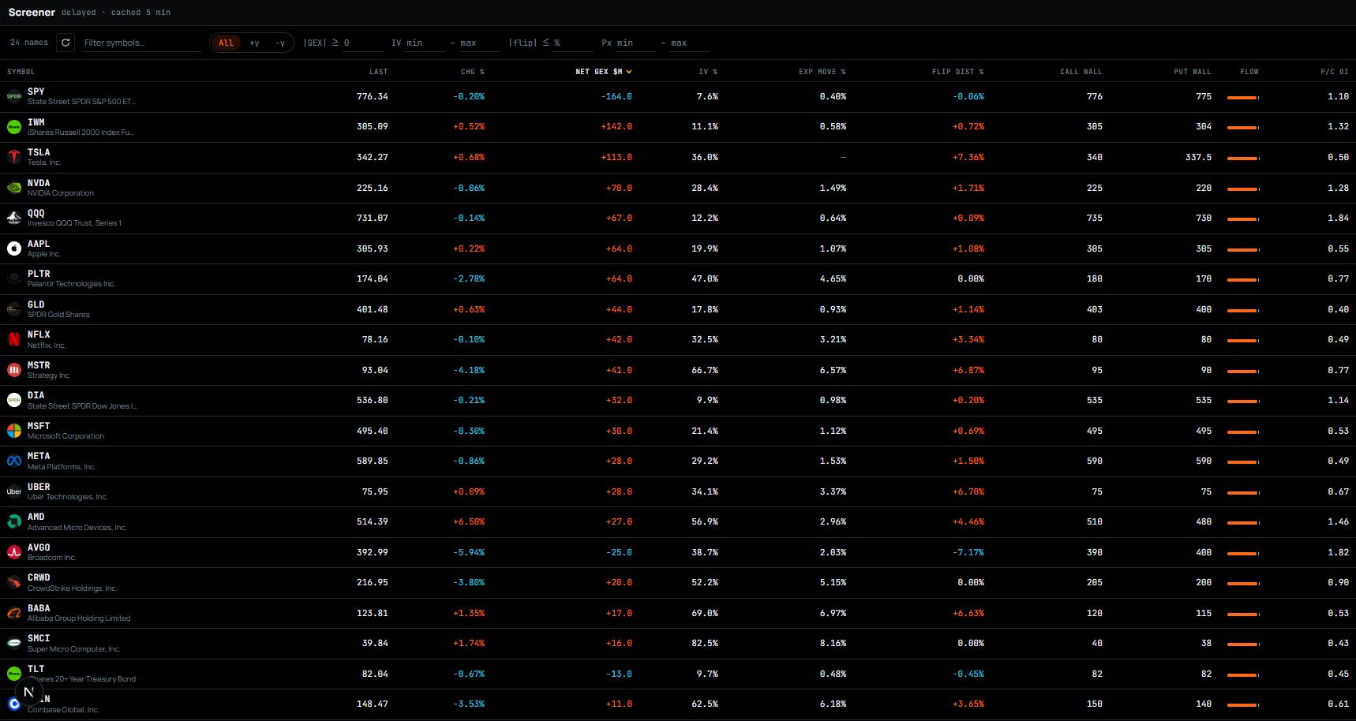Sort by P/C OI column header

coord(1335,72)
